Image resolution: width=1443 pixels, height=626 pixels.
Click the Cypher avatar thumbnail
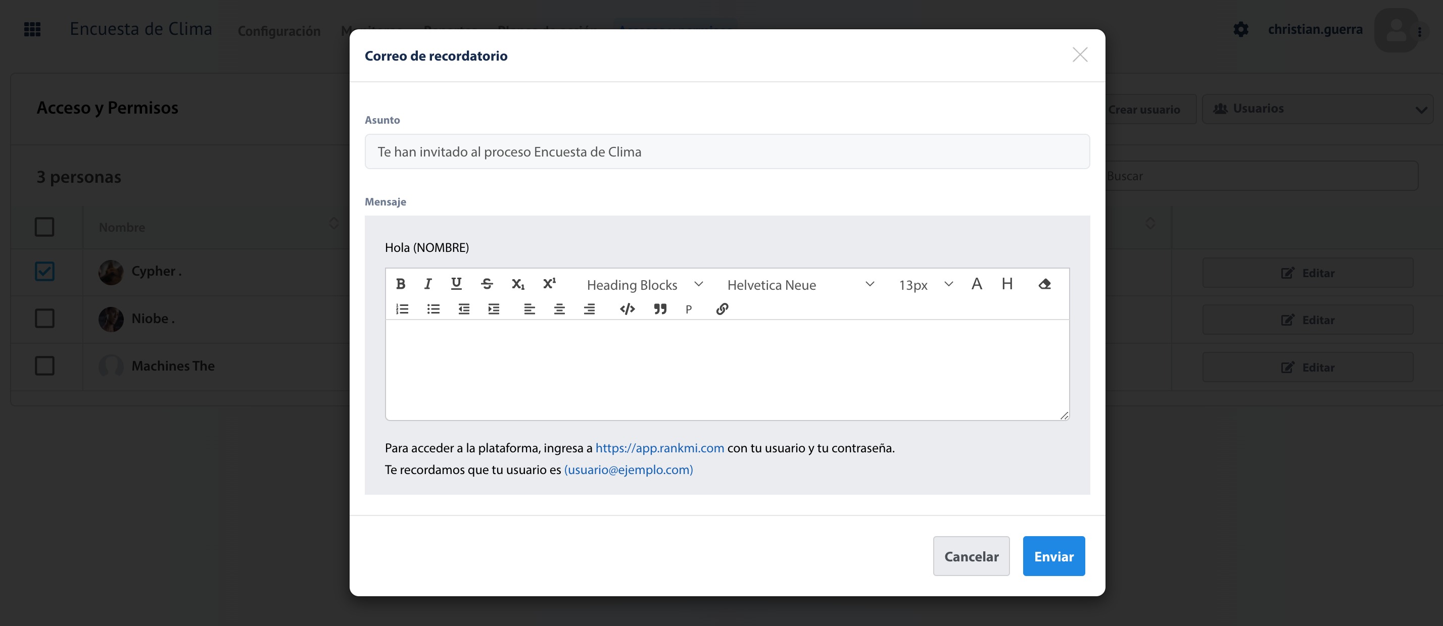click(x=111, y=272)
